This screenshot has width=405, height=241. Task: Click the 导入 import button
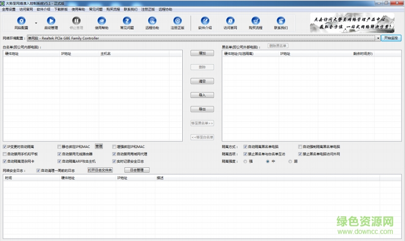click(202, 95)
